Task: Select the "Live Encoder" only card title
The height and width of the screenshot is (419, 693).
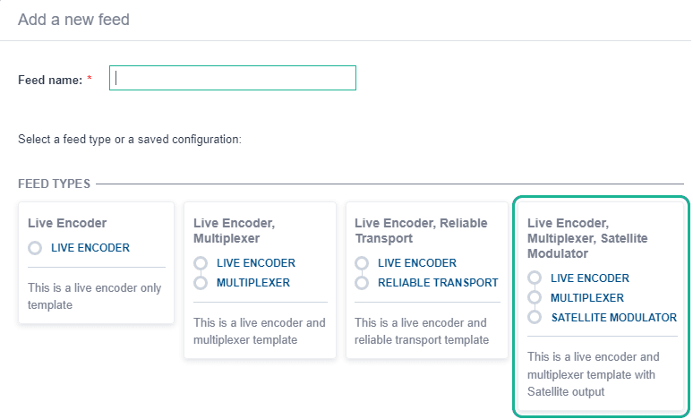Action: (68, 223)
